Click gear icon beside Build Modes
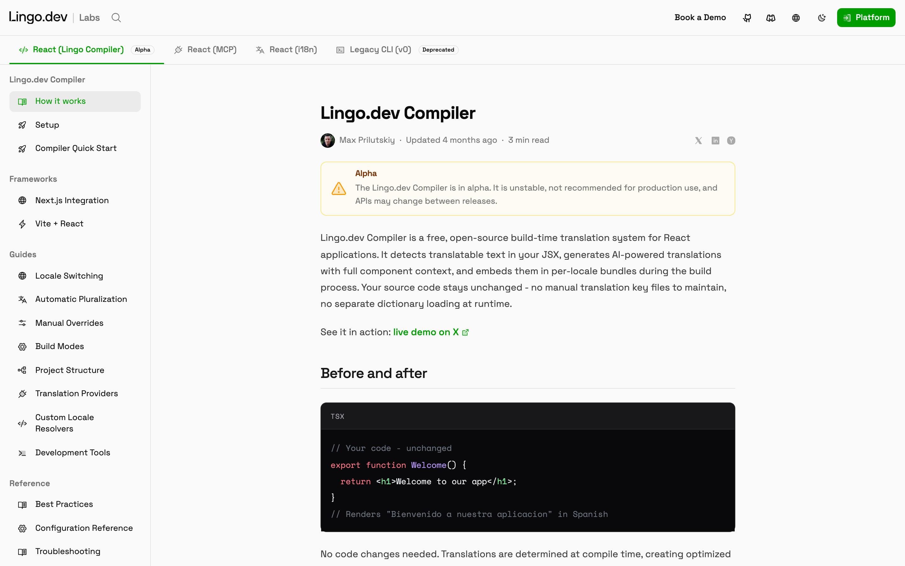Screen dimensions: 905x566 click(22, 347)
